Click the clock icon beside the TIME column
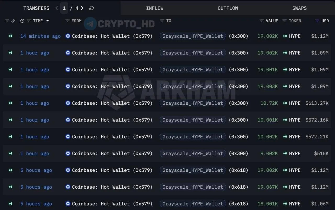 (22, 21)
